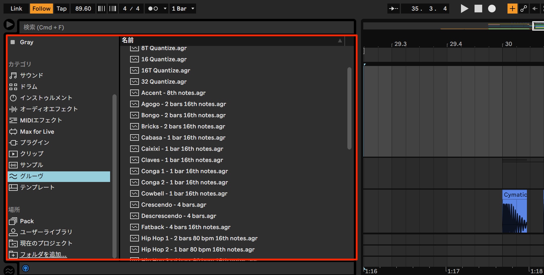The height and width of the screenshot is (275, 544).
Task: Select Agogo - 2 bars 16th notes.agr
Action: [x=184, y=104]
